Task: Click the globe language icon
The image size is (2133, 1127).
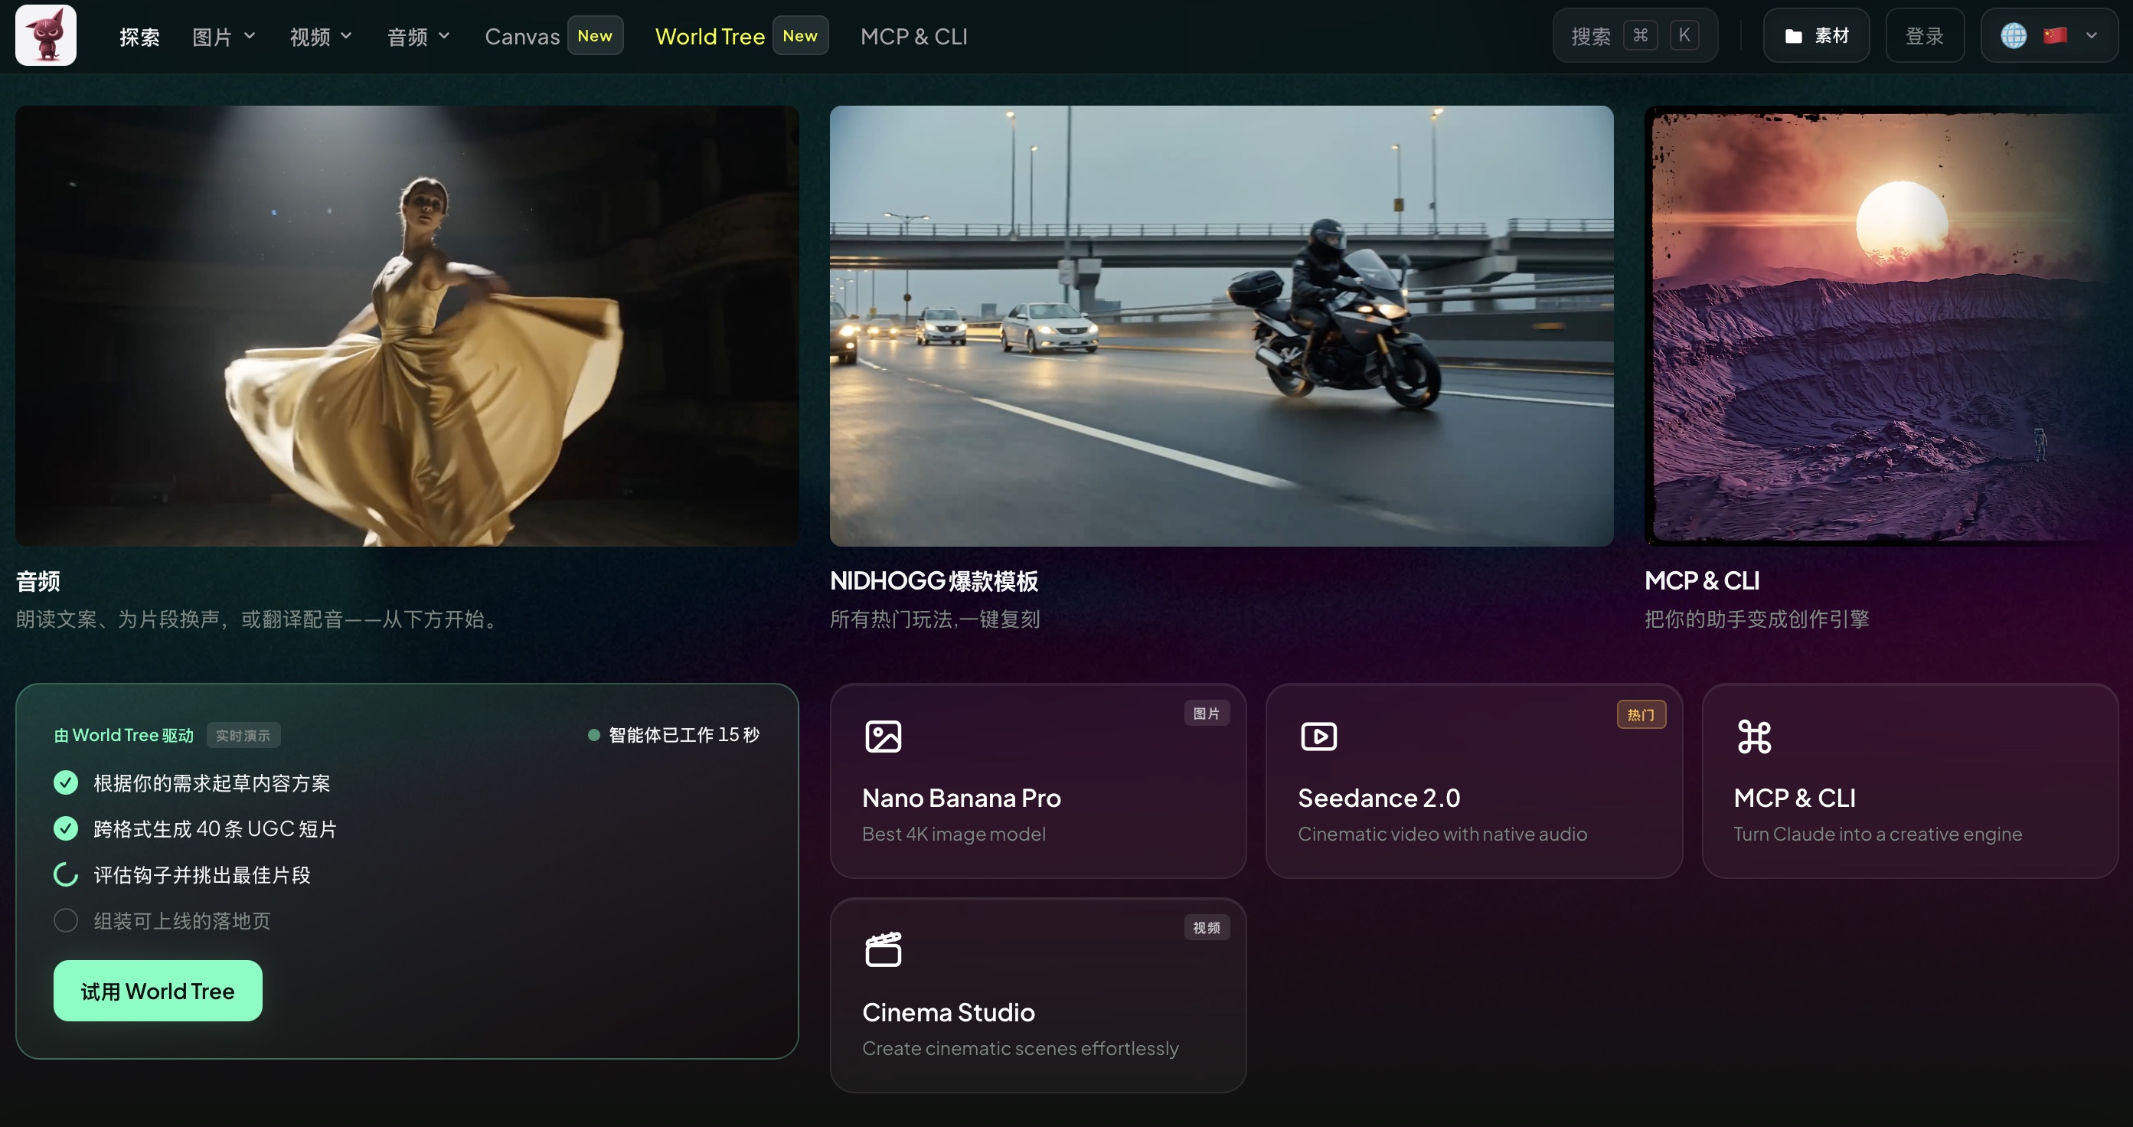Action: coord(2014,36)
